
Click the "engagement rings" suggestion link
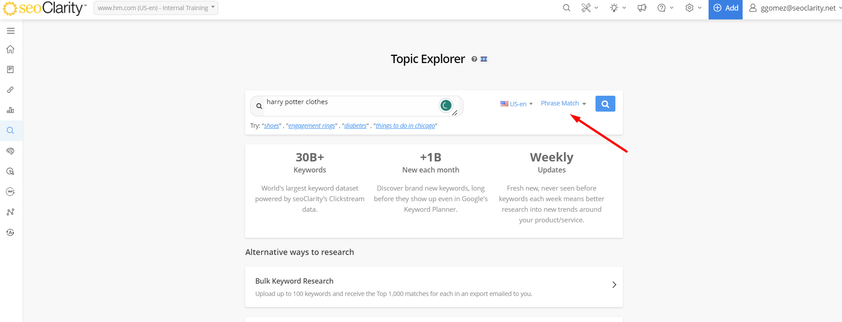[311, 126]
